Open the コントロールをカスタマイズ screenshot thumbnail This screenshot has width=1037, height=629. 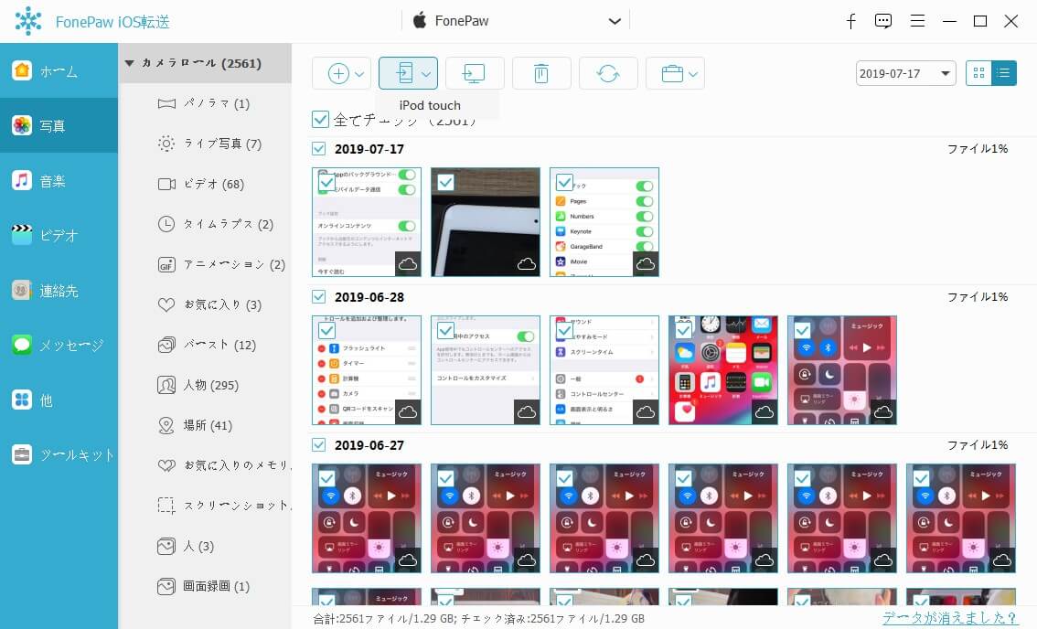pyautogui.click(x=486, y=369)
